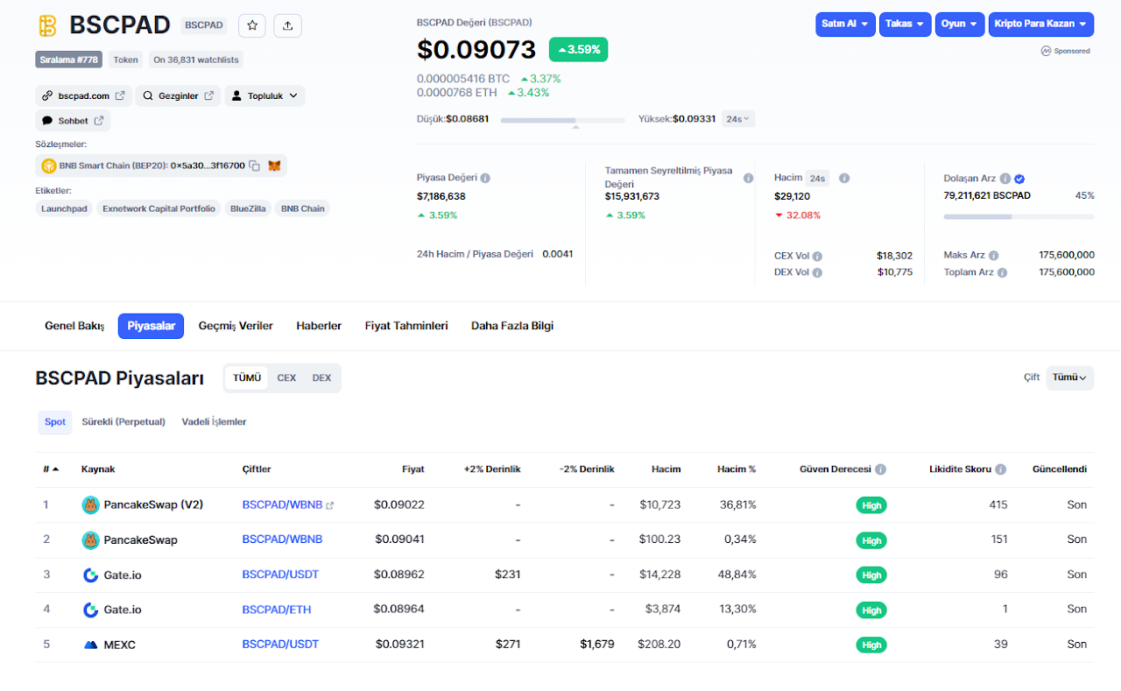This screenshot has height=691, width=1121.
Task: Open the Sohbet chat link
Action: (73, 121)
